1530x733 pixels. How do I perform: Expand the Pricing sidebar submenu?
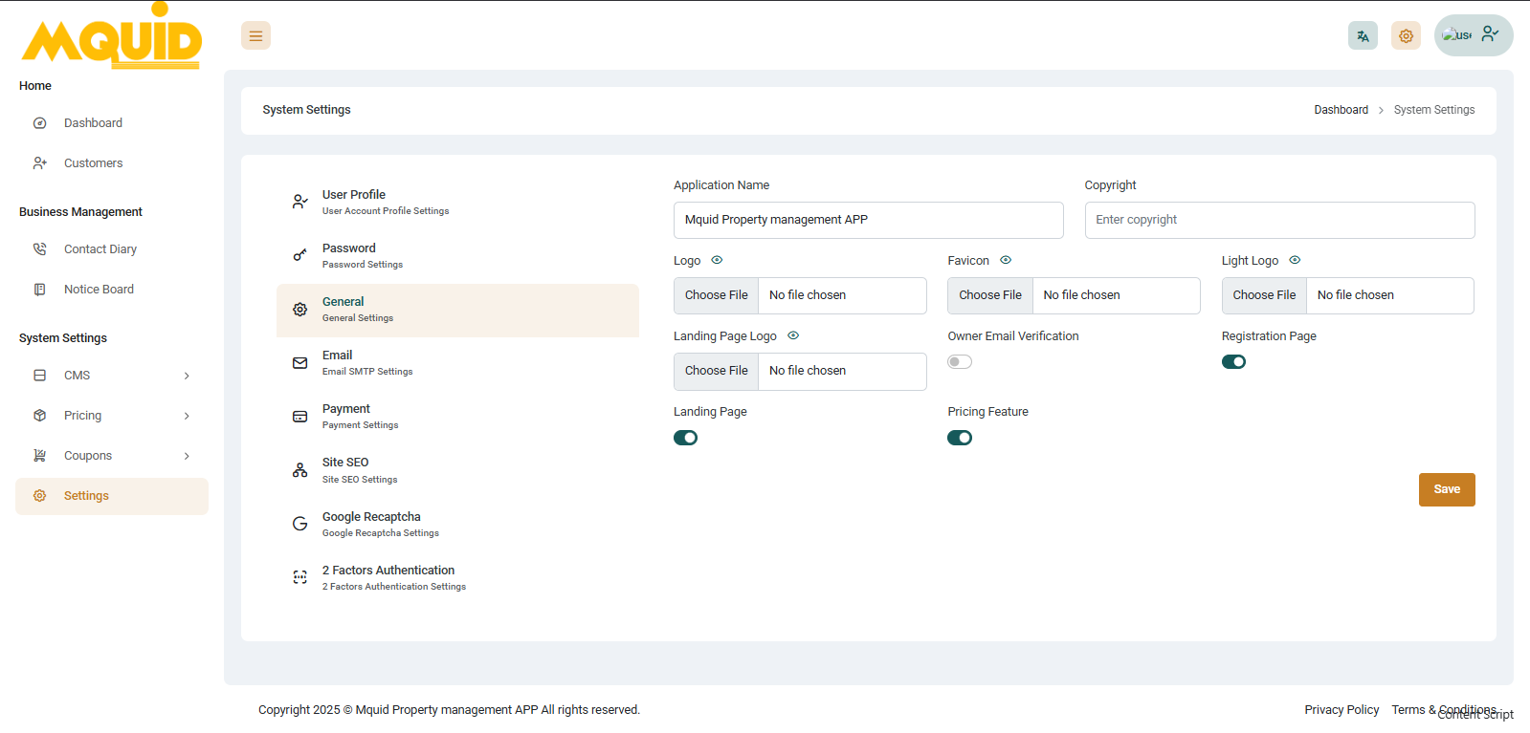coord(112,416)
